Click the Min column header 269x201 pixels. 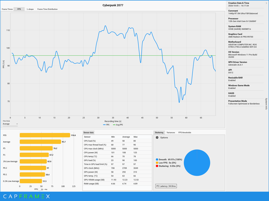point(113,137)
